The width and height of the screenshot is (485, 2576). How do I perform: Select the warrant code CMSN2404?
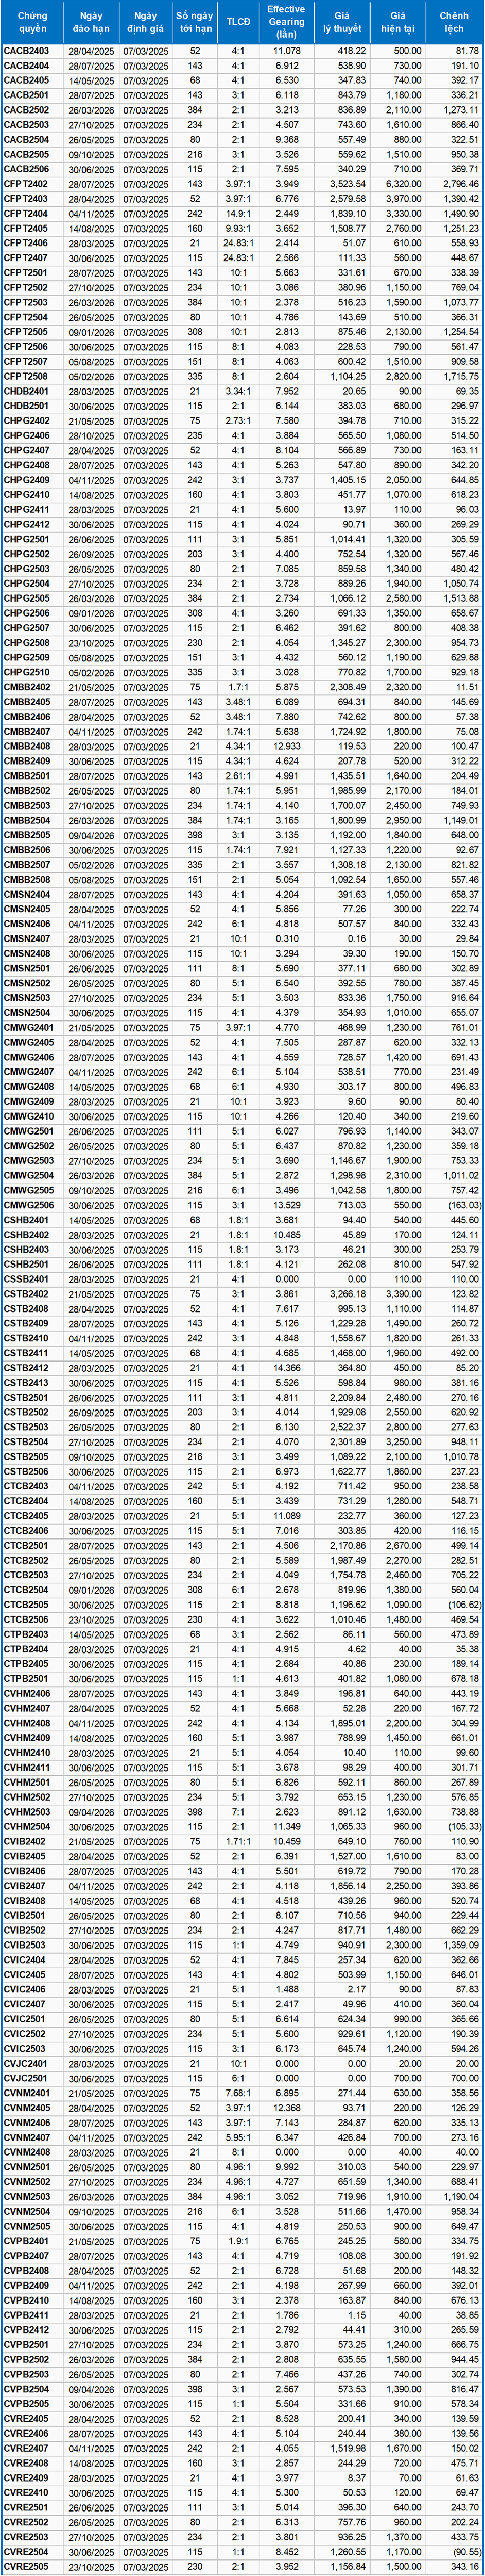tap(27, 894)
